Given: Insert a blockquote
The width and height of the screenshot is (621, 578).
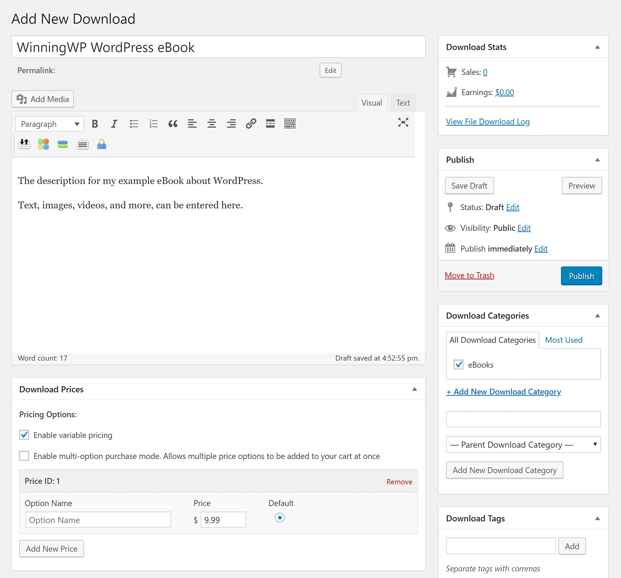Looking at the screenshot, I should 173,124.
